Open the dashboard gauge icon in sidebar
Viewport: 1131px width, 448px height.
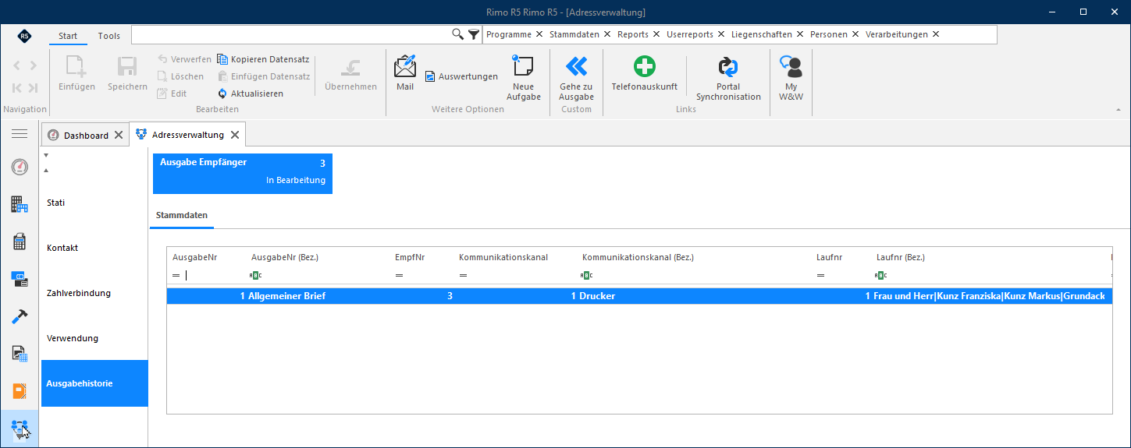20,167
